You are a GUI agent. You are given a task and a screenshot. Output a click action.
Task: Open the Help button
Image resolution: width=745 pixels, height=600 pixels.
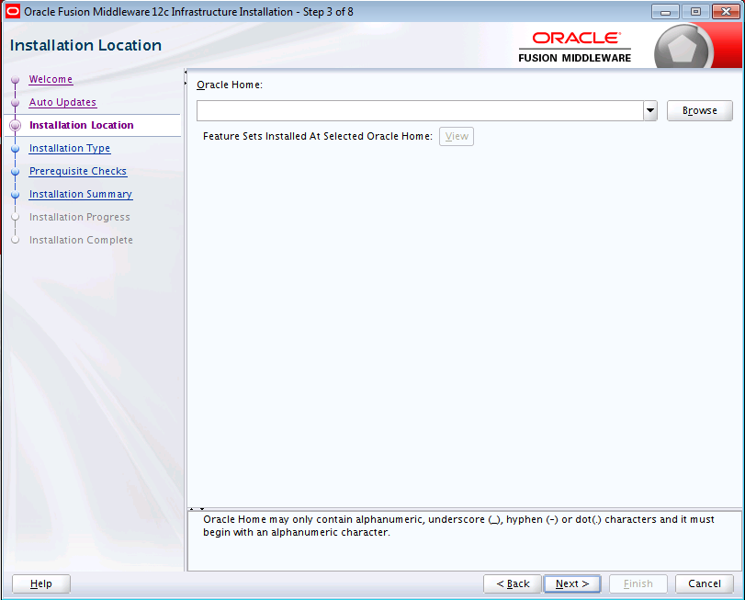[x=40, y=583]
